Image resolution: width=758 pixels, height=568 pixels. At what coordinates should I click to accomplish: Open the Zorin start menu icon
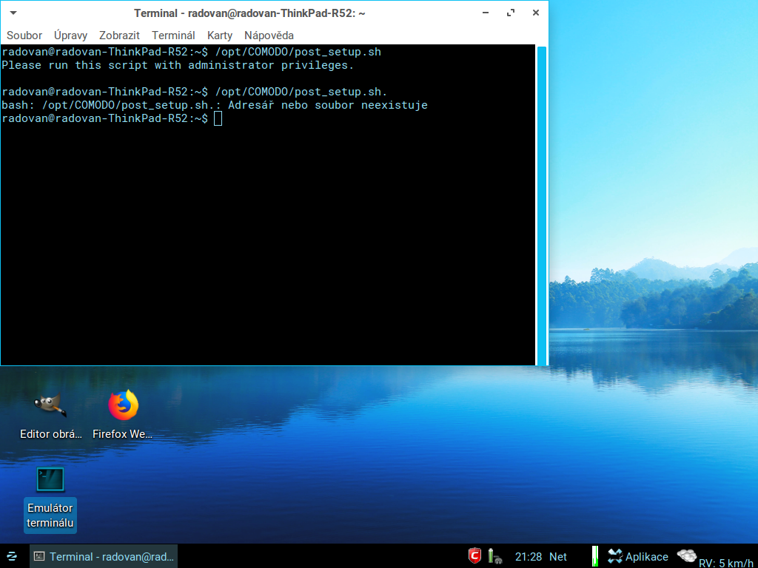coord(12,556)
